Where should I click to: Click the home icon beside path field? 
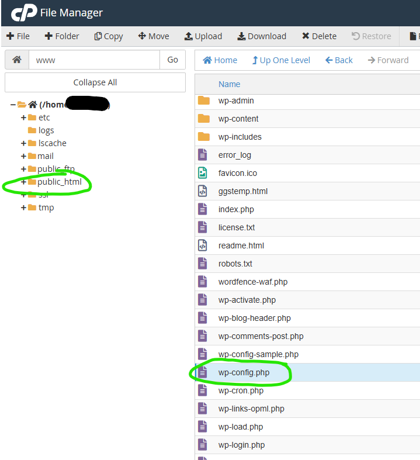tap(17, 60)
